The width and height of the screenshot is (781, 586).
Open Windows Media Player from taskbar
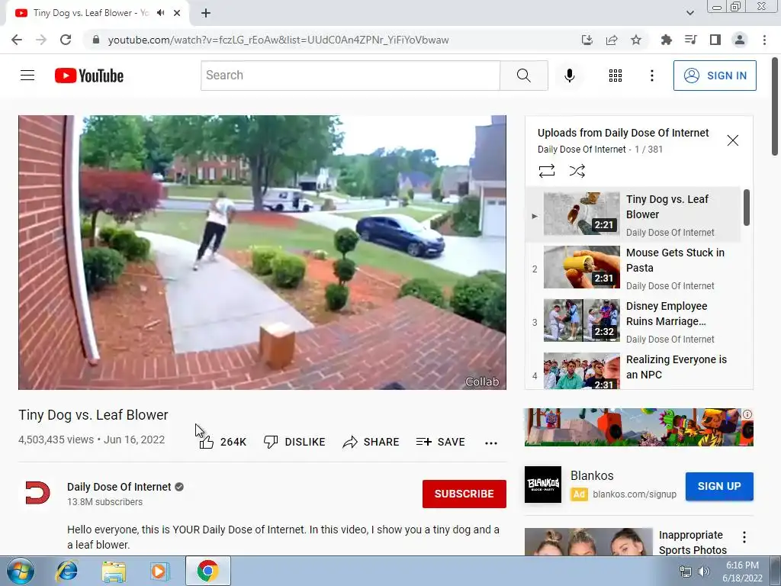[x=159, y=571]
